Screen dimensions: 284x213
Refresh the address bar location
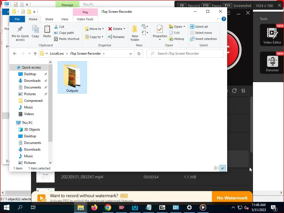(x=139, y=54)
